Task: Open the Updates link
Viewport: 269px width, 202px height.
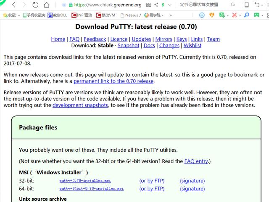Action: (141, 39)
